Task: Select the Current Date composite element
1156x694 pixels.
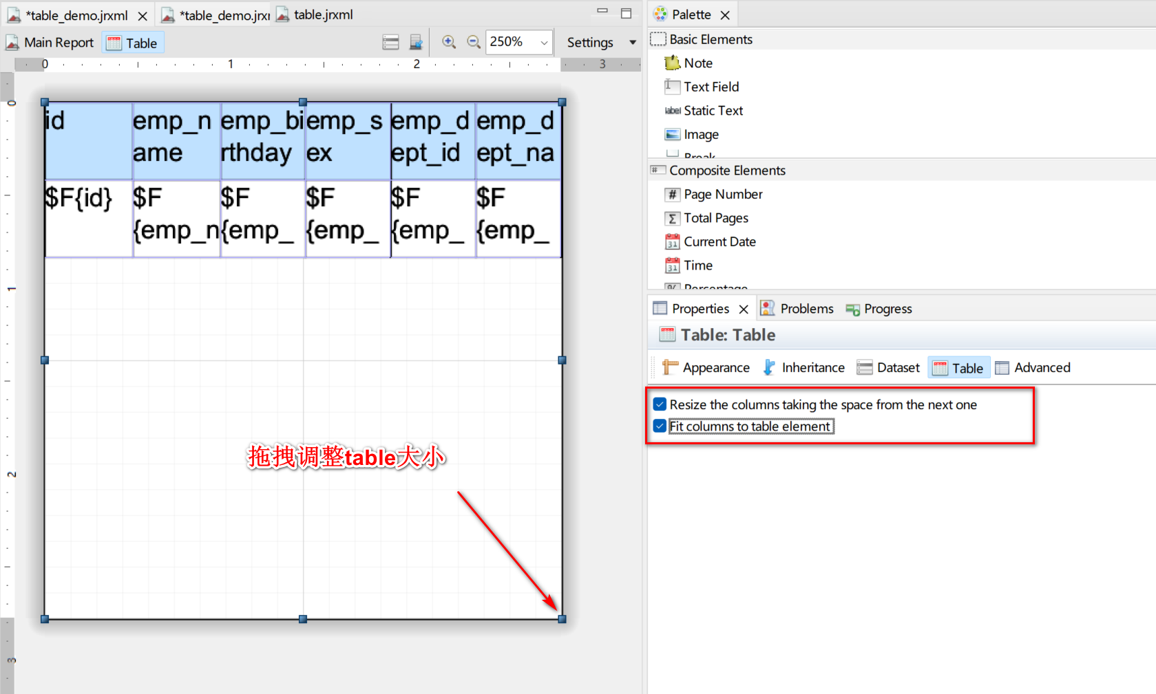Action: point(719,241)
